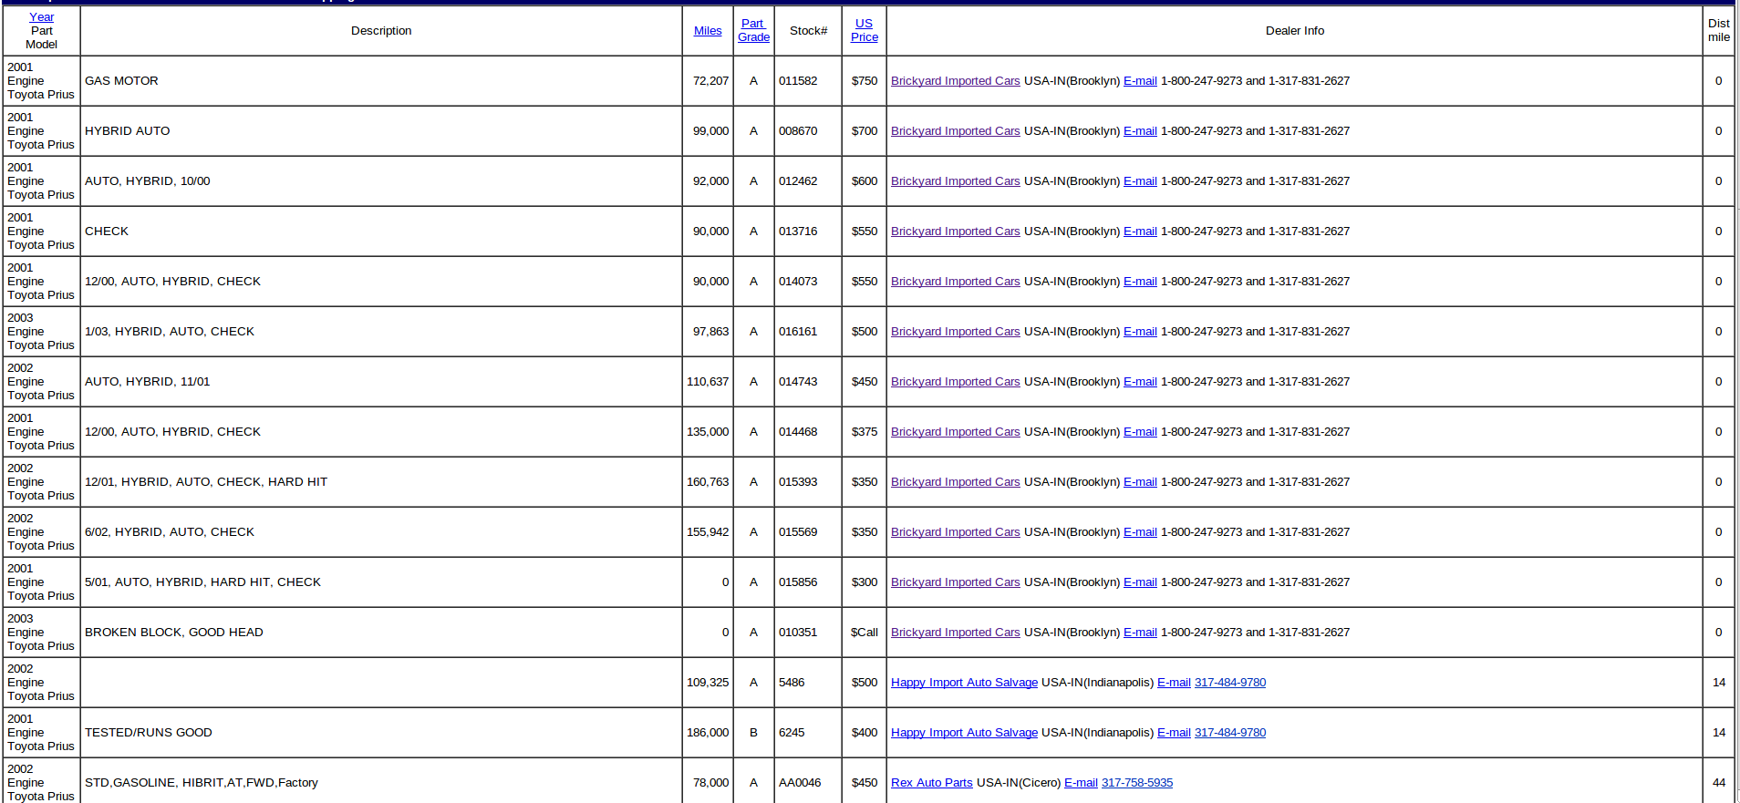Select mileage value 110,637
The height and width of the screenshot is (803, 1740).
point(708,382)
